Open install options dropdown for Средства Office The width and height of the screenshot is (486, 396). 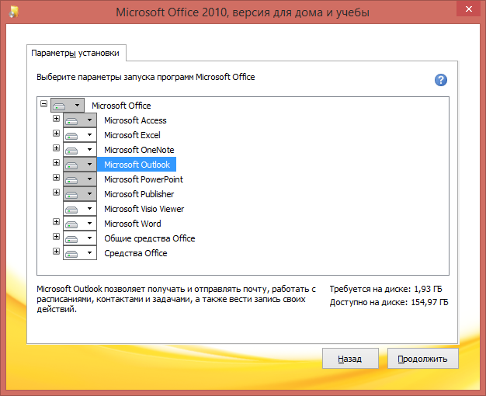coord(80,253)
